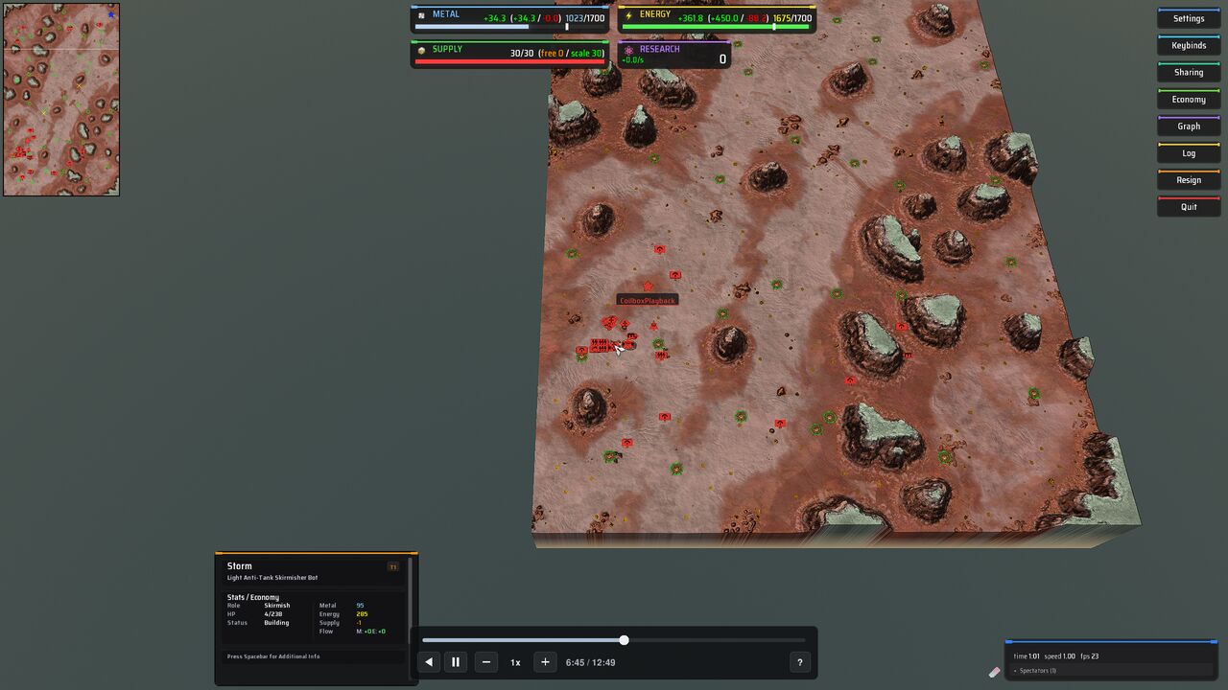Click the fps 23 readout
Viewport: 1228px width, 690px height.
1089,656
